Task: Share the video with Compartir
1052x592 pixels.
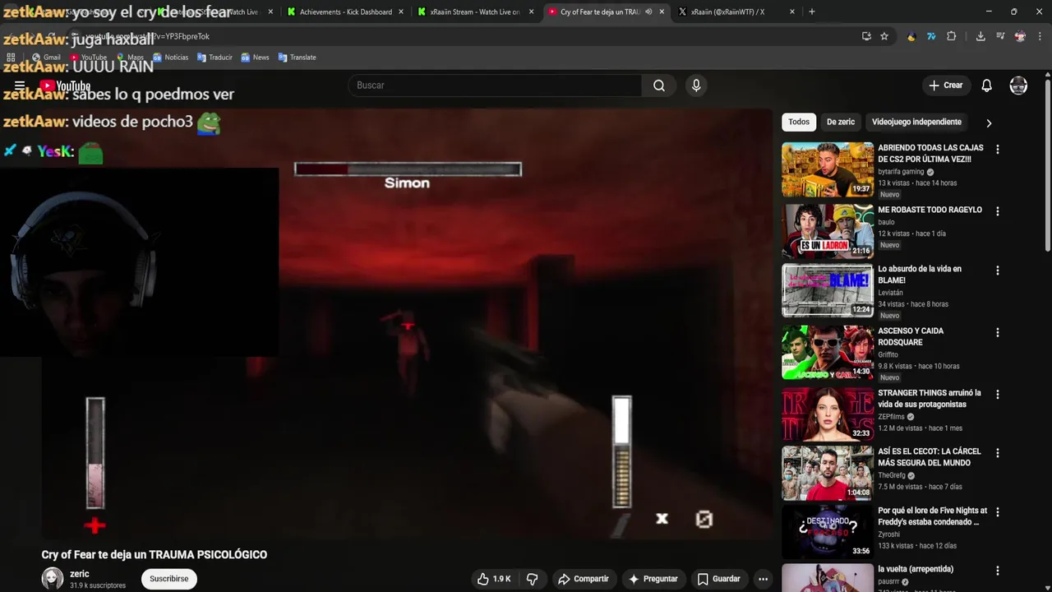Action: coord(583,579)
